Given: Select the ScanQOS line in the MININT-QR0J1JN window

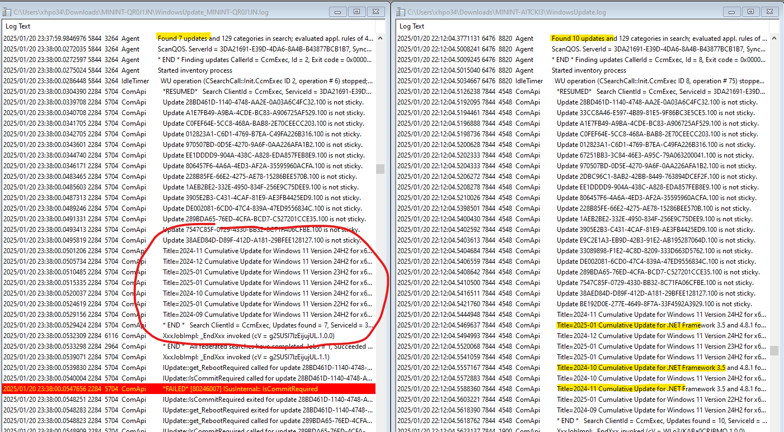Looking at the screenshot, I should 189,49.
